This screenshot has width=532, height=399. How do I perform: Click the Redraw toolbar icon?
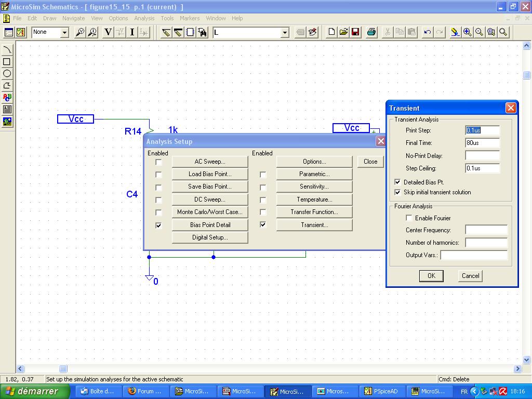455,32
